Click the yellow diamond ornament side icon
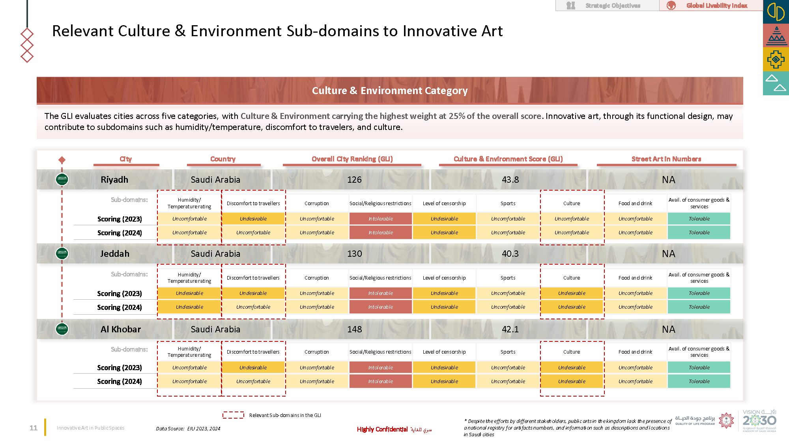789x443 pixels. 776,59
